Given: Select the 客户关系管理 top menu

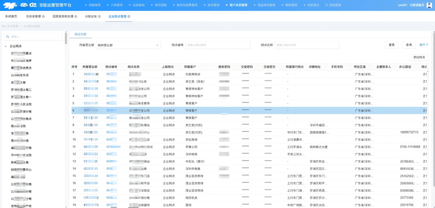Looking at the screenshot, I should point(238,5).
